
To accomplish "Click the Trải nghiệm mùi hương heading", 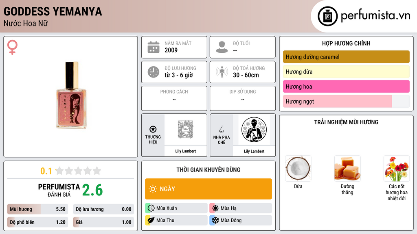I will [346, 122].
